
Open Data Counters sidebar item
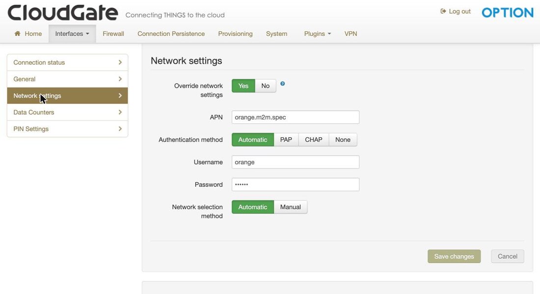[x=68, y=112]
